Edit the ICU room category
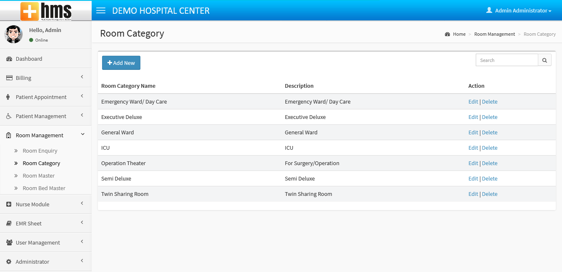Viewport: 562px width, 272px height. tap(473, 148)
